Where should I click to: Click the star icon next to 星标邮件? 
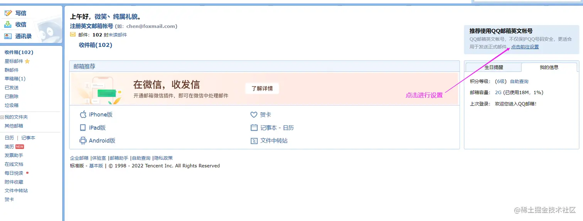pos(27,61)
